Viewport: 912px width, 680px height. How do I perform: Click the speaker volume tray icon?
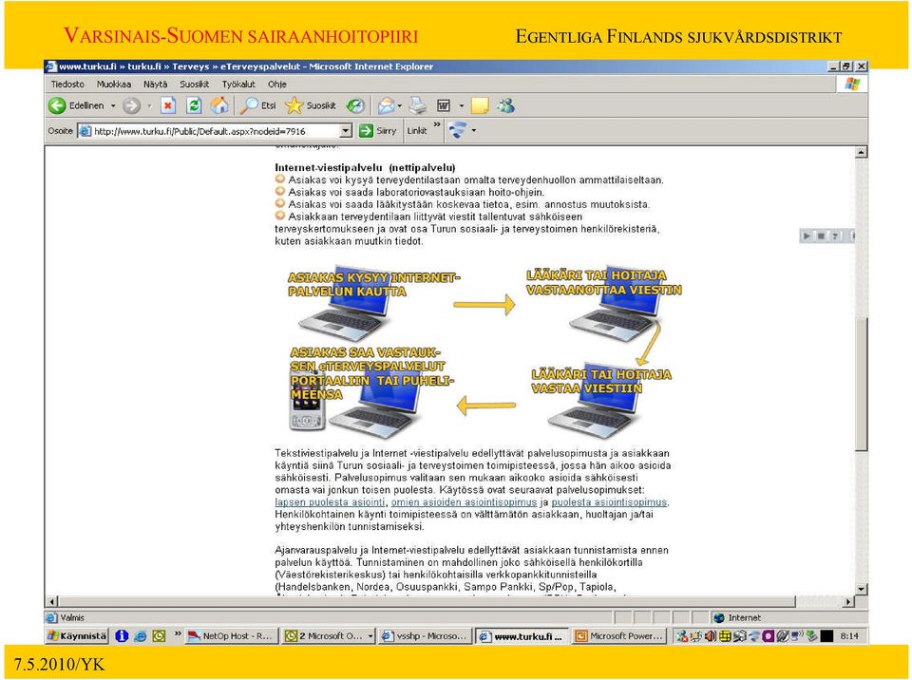pyautogui.click(x=711, y=636)
